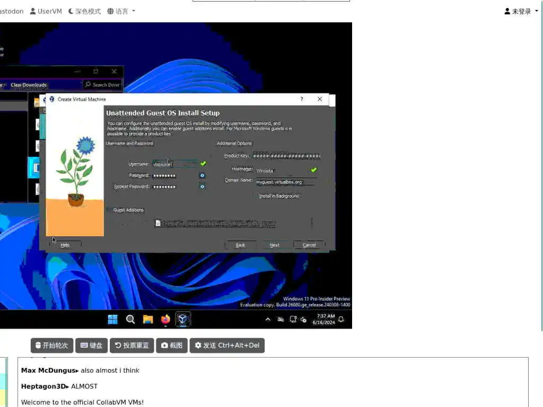This screenshot has height=407, width=543.
Task: Click the 发送 Ctrl+Alt+Del button
Action: (x=227, y=346)
